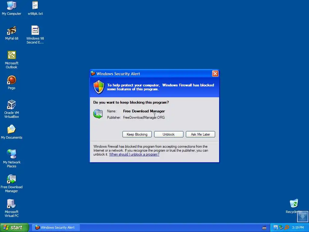309x232 pixels.
Task: Click the 'FreeDownloadManager.ORG' publisher text
Action: pyautogui.click(x=144, y=118)
